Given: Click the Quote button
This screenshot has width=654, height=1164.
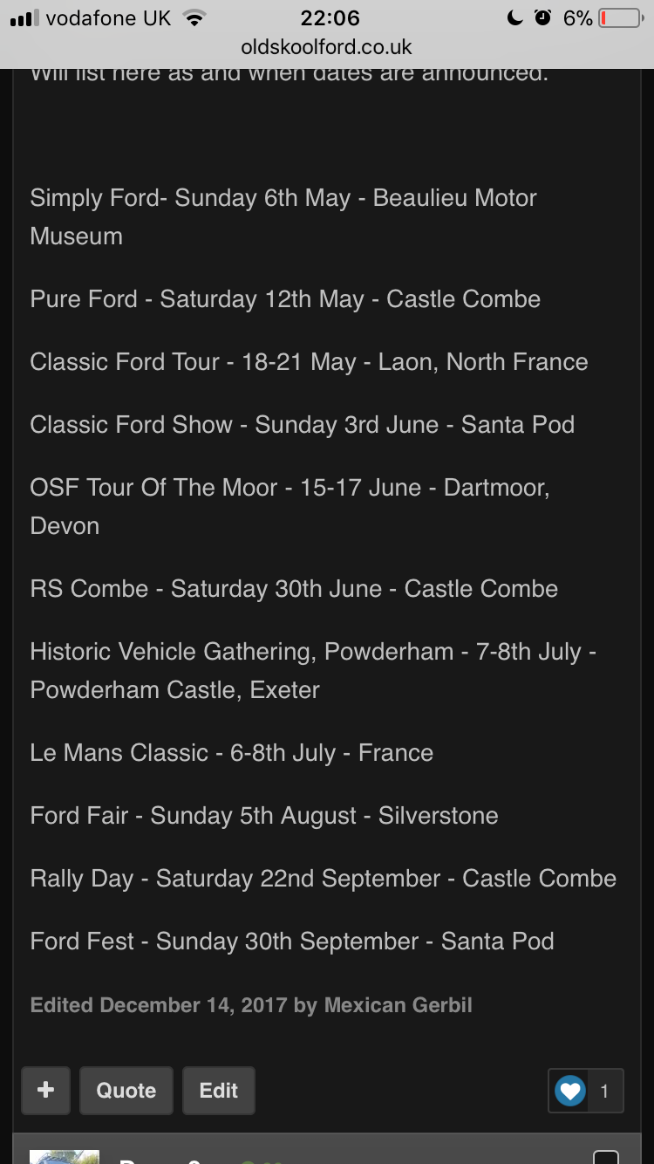Looking at the screenshot, I should tap(126, 1090).
